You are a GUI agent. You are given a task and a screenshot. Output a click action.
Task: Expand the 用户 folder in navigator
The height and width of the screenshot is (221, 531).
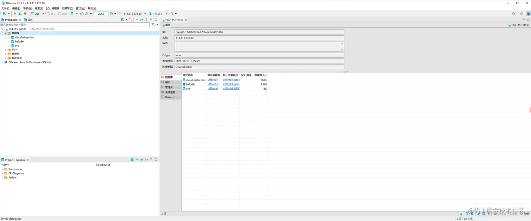pos(6,50)
